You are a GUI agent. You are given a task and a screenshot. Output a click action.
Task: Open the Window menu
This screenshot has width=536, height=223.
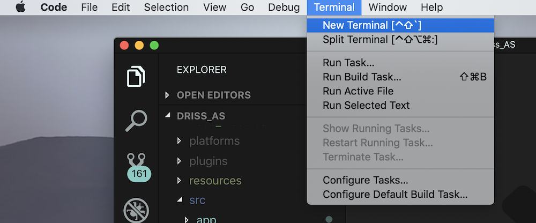(388, 7)
